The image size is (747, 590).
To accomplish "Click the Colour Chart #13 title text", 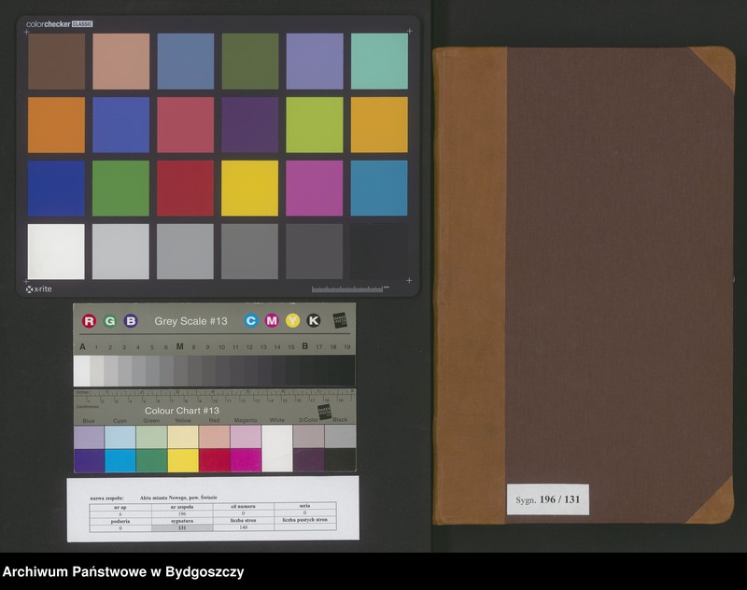I will tap(181, 411).
